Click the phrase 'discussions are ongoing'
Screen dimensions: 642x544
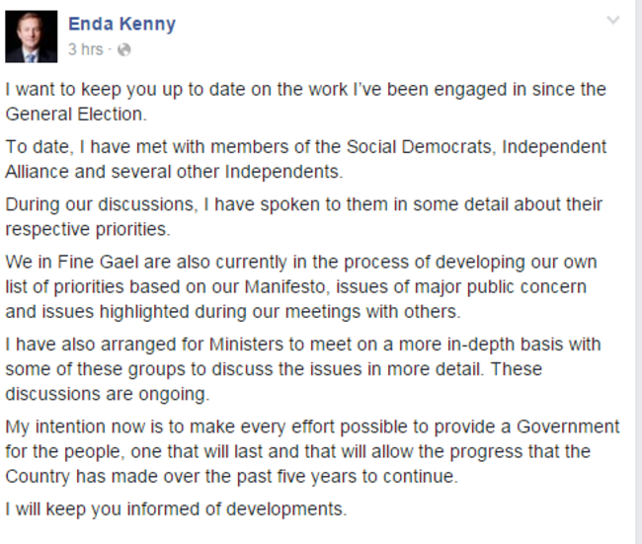coord(107,394)
